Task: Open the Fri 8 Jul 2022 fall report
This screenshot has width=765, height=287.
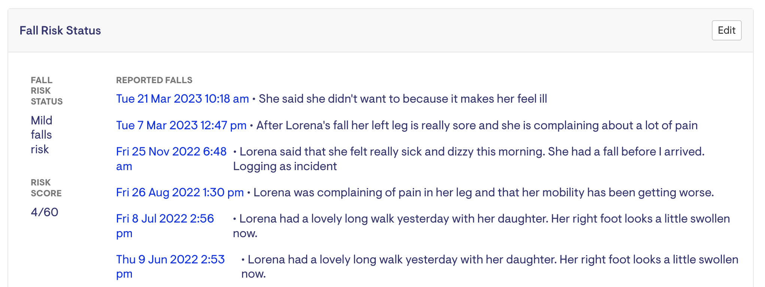Action: pos(165,219)
